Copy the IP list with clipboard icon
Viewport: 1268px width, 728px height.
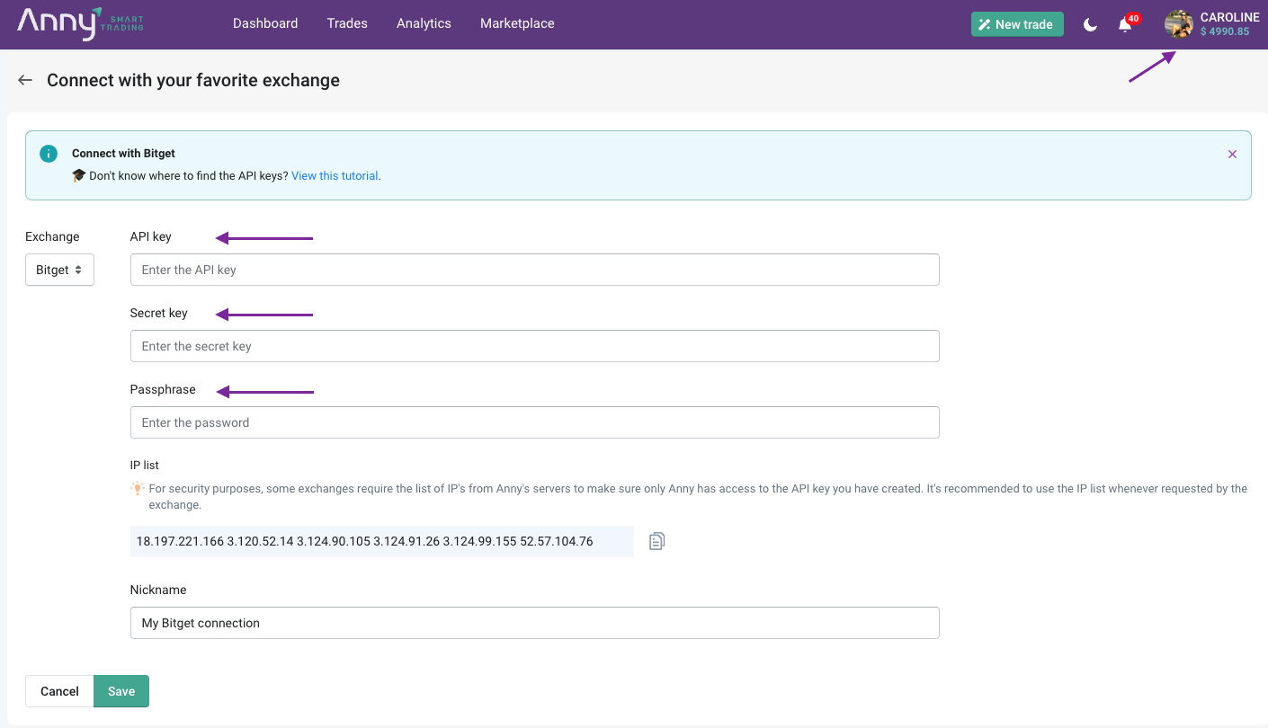point(657,541)
